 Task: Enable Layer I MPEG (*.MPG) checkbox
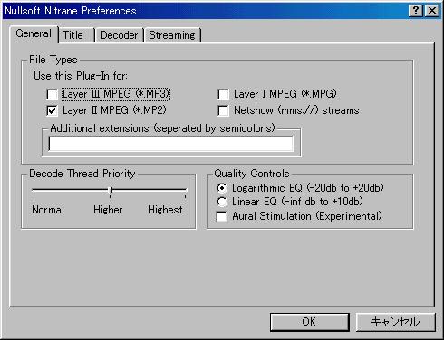tap(223, 94)
